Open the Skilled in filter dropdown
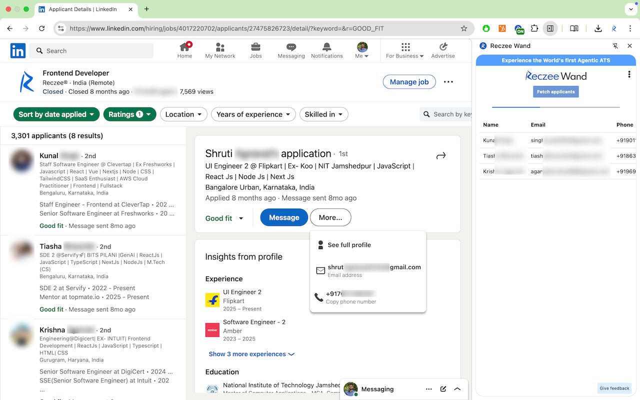Viewport: 640px width, 400px height. [x=324, y=114]
